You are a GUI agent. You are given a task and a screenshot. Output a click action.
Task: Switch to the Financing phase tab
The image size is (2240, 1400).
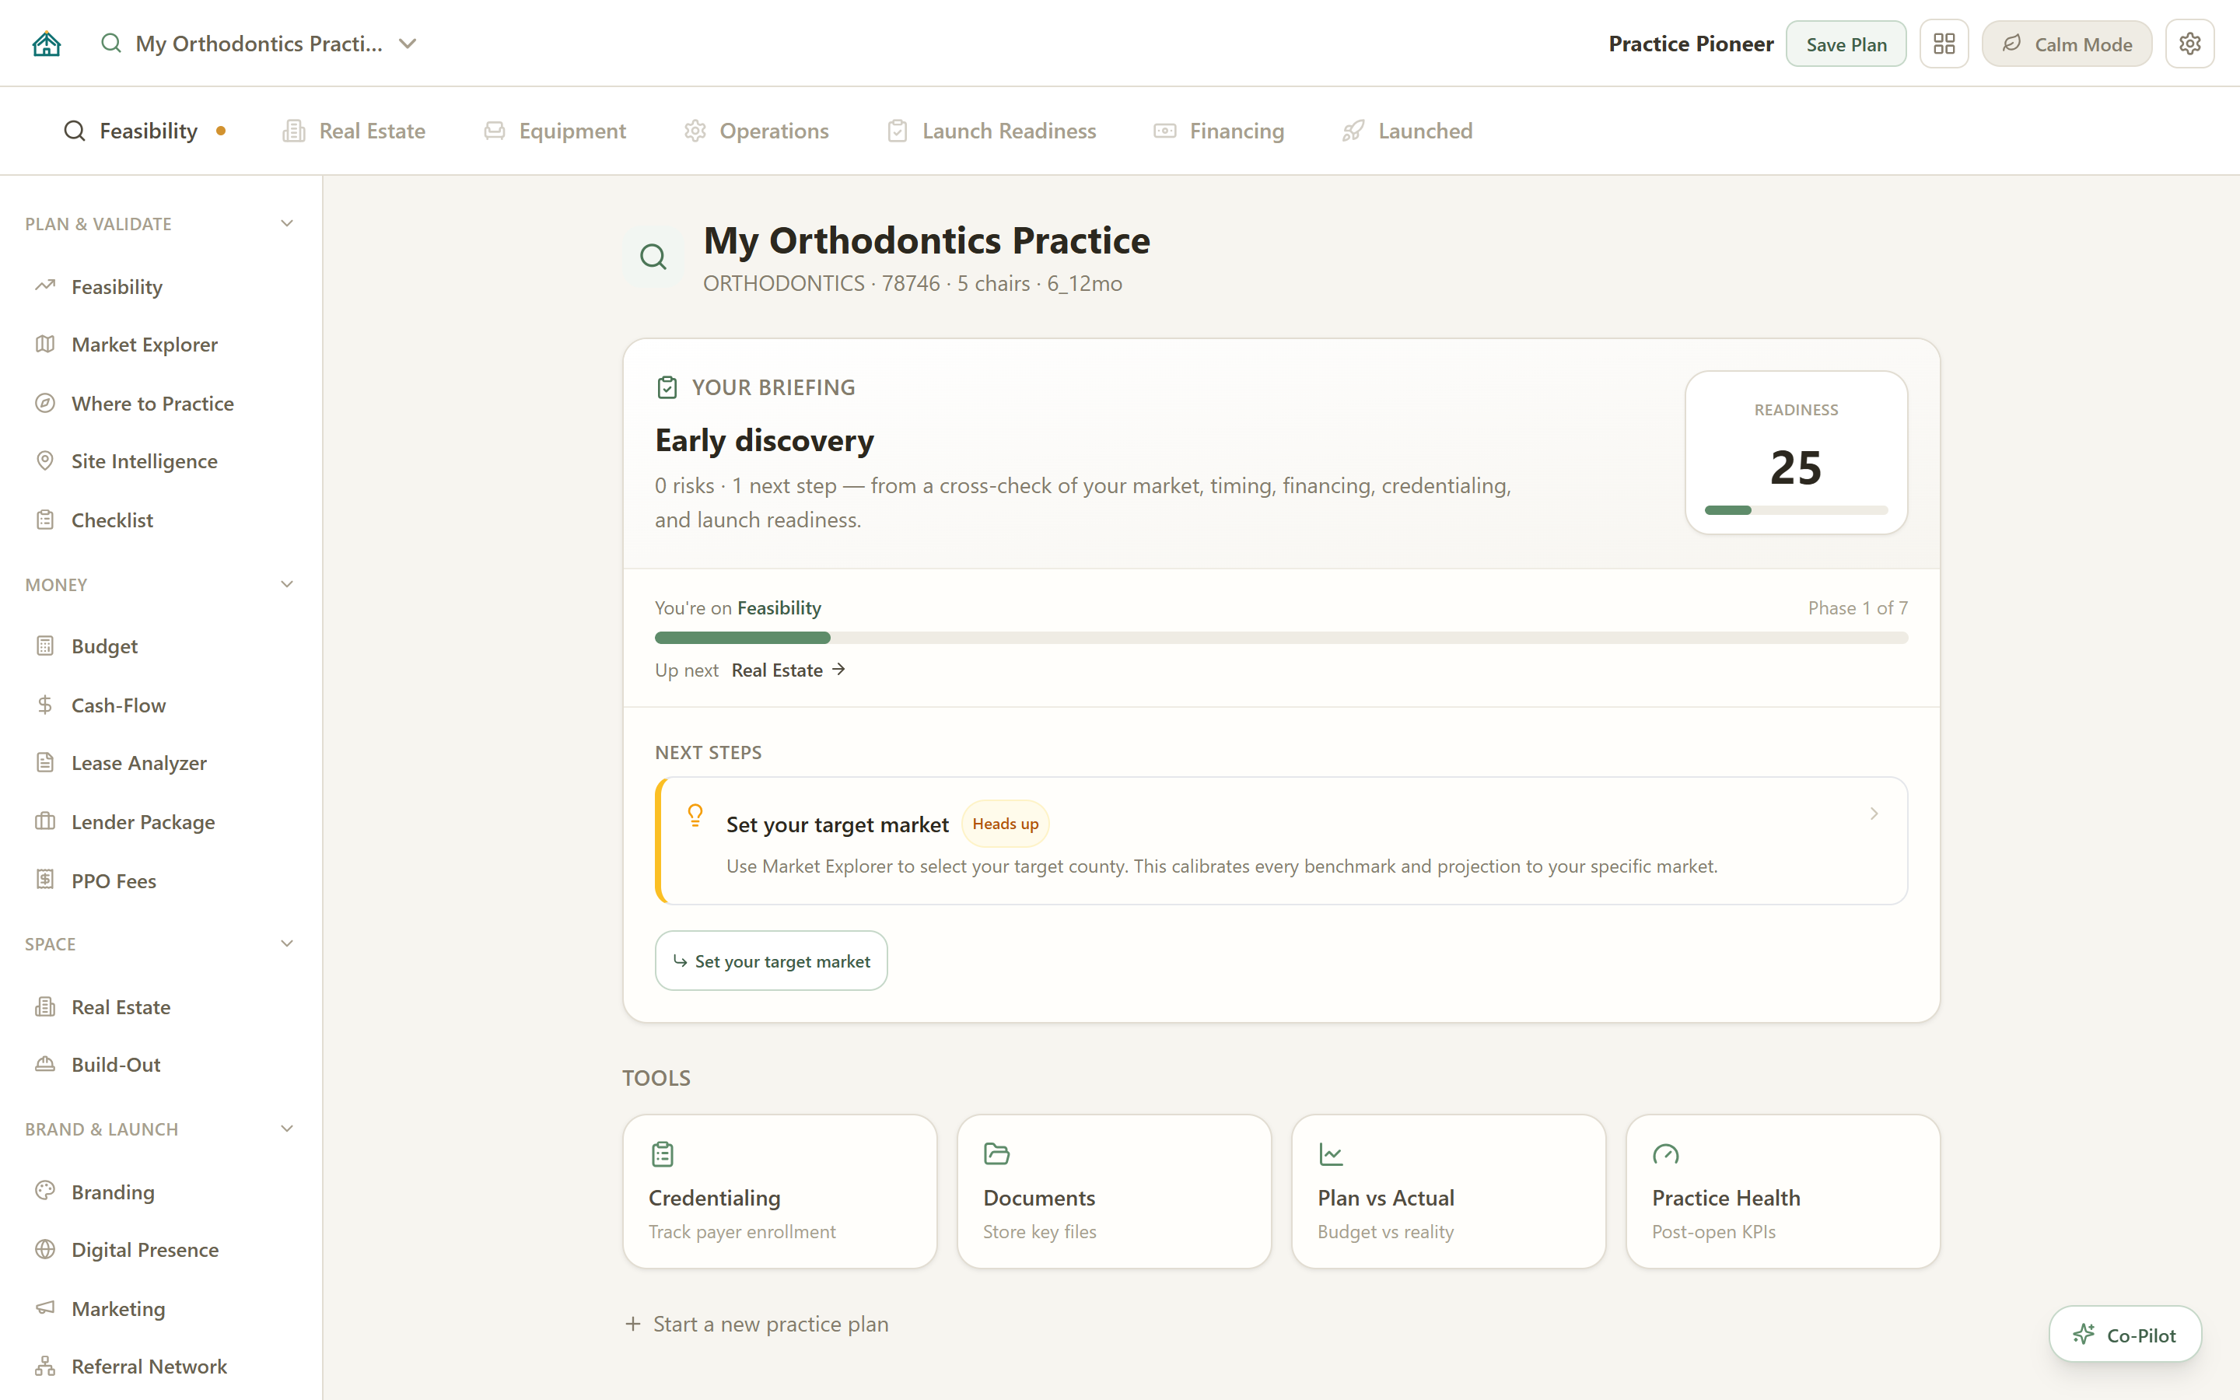pyautogui.click(x=1219, y=131)
